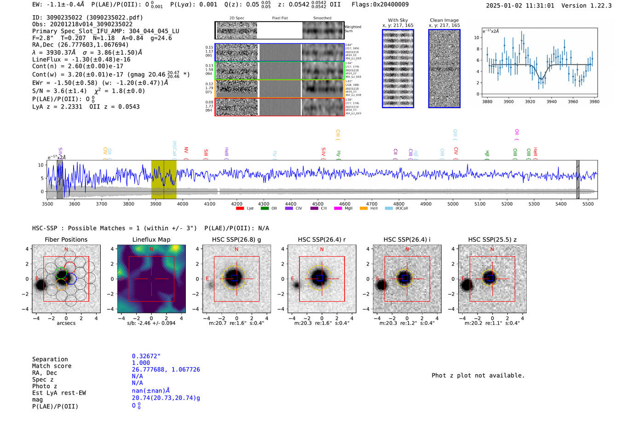Click the Clean Image panel
Viewport: 644px width, 438px height.
(x=444, y=68)
